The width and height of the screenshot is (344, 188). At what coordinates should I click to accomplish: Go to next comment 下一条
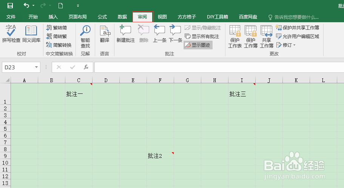pyautogui.click(x=176, y=34)
